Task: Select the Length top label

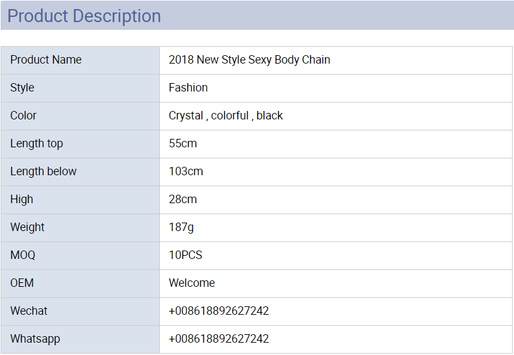Action: click(36, 144)
